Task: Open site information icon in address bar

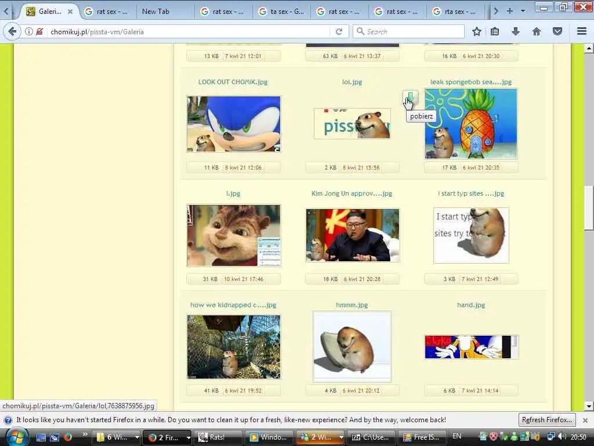Action: pos(29,31)
